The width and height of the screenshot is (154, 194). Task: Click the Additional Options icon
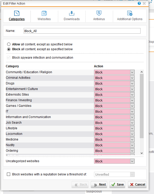[x=130, y=13]
